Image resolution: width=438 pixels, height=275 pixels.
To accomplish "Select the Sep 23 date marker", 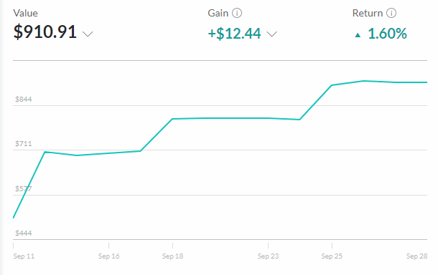I will 268,256.
